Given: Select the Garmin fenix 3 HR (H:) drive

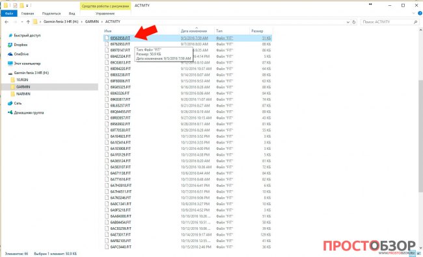Looking at the screenshot, I should coord(31,73).
